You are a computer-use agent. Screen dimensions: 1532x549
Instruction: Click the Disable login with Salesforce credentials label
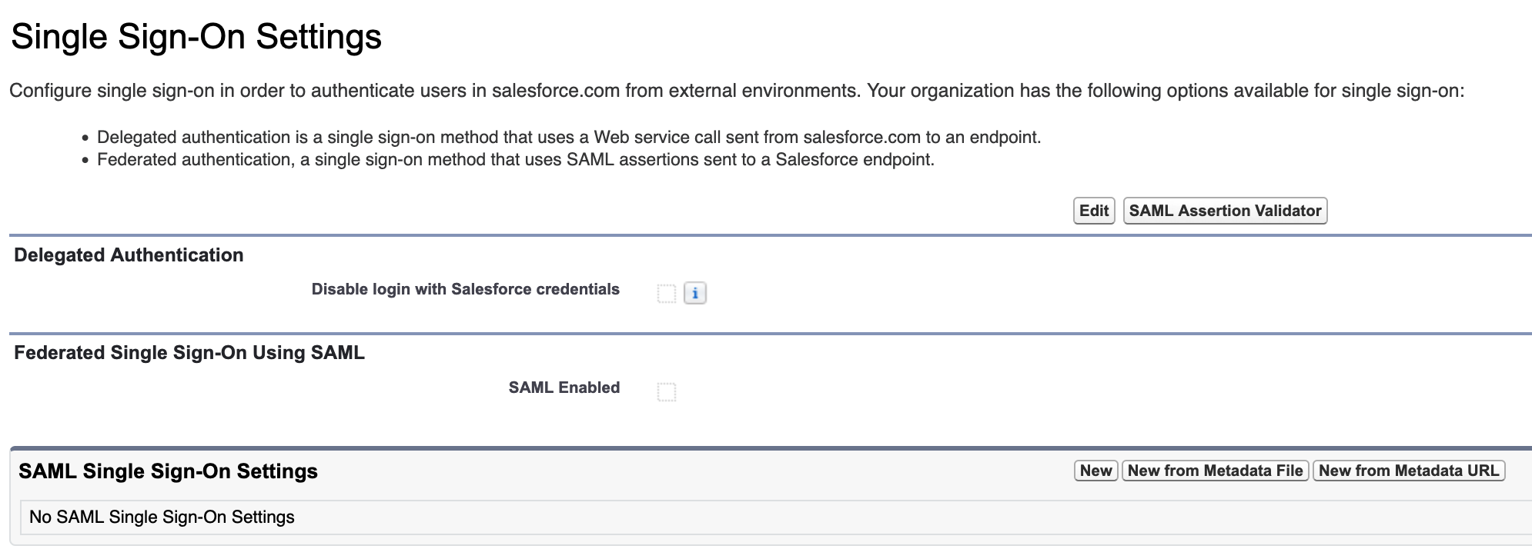point(465,290)
